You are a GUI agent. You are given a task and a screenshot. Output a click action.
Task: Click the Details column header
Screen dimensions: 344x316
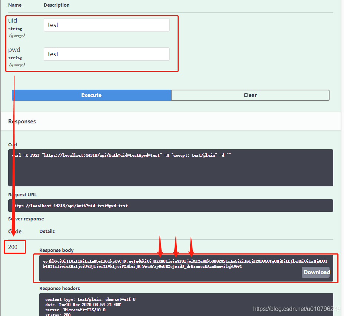click(x=47, y=231)
